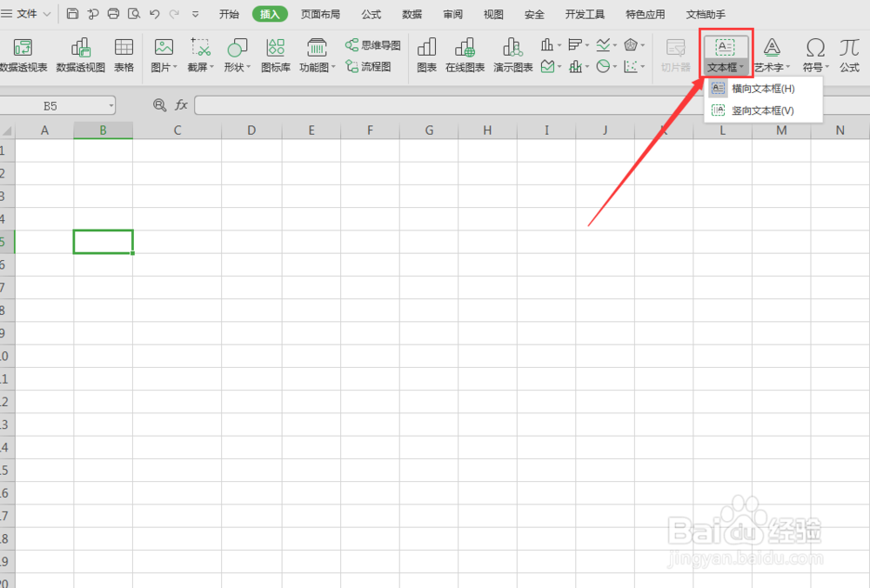Viewport: 870px width, 588px height.
Task: Click the Name Box showing B5
Action: click(50, 105)
